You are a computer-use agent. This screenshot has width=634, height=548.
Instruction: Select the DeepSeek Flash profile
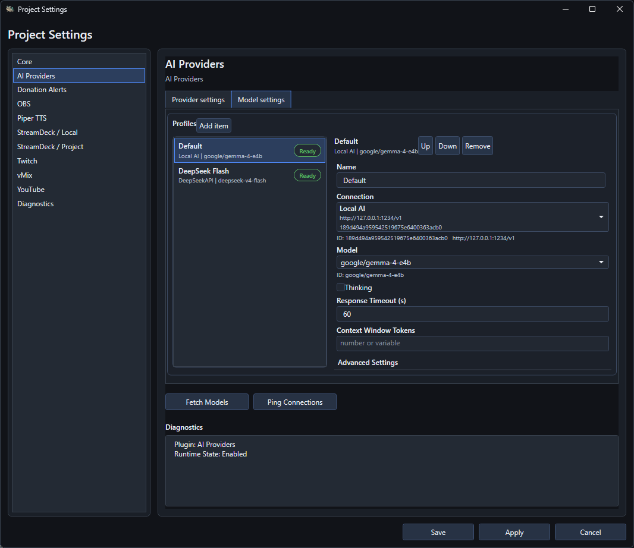click(249, 175)
